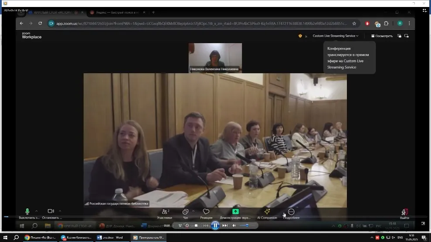
Task: Go forward in the browser
Action: pos(31,24)
